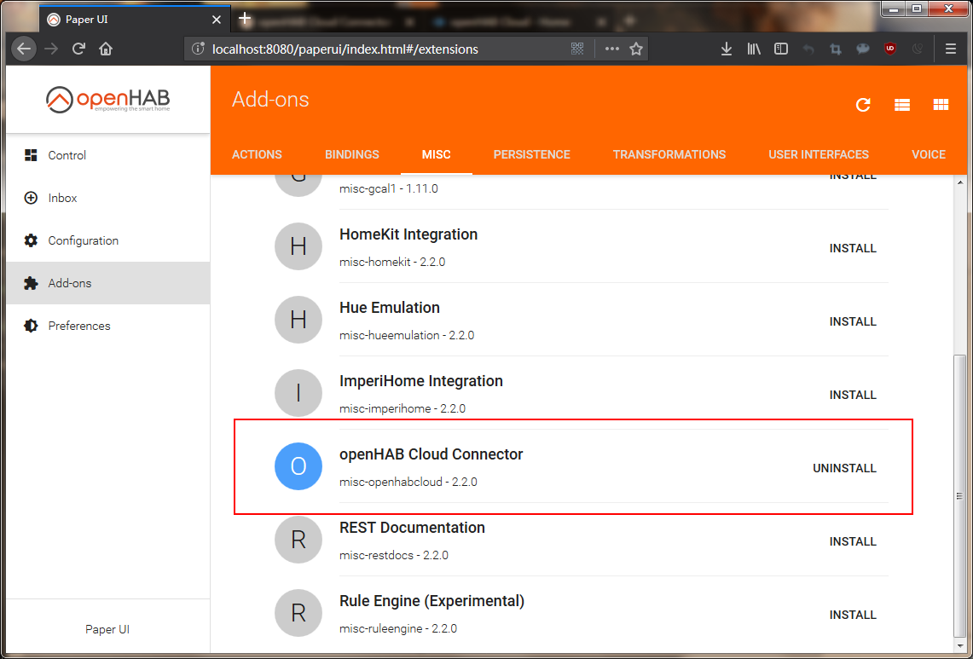Click the add-ons list vertical scrollbar thumb
Screen dimensions: 973x659
(959, 495)
